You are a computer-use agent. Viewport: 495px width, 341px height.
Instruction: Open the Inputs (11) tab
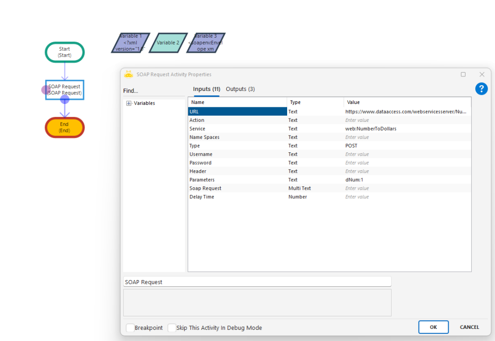pyautogui.click(x=206, y=89)
